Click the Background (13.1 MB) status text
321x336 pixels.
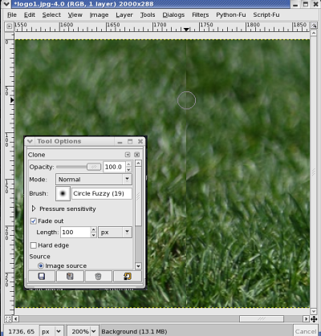(134, 332)
